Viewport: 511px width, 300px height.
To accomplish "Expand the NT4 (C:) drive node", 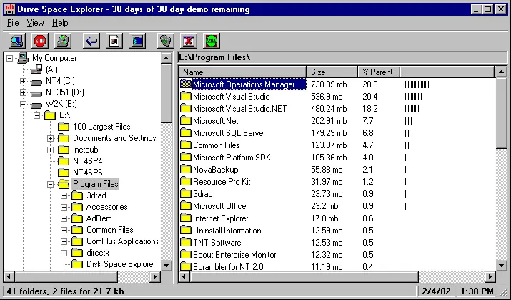I will [23, 81].
